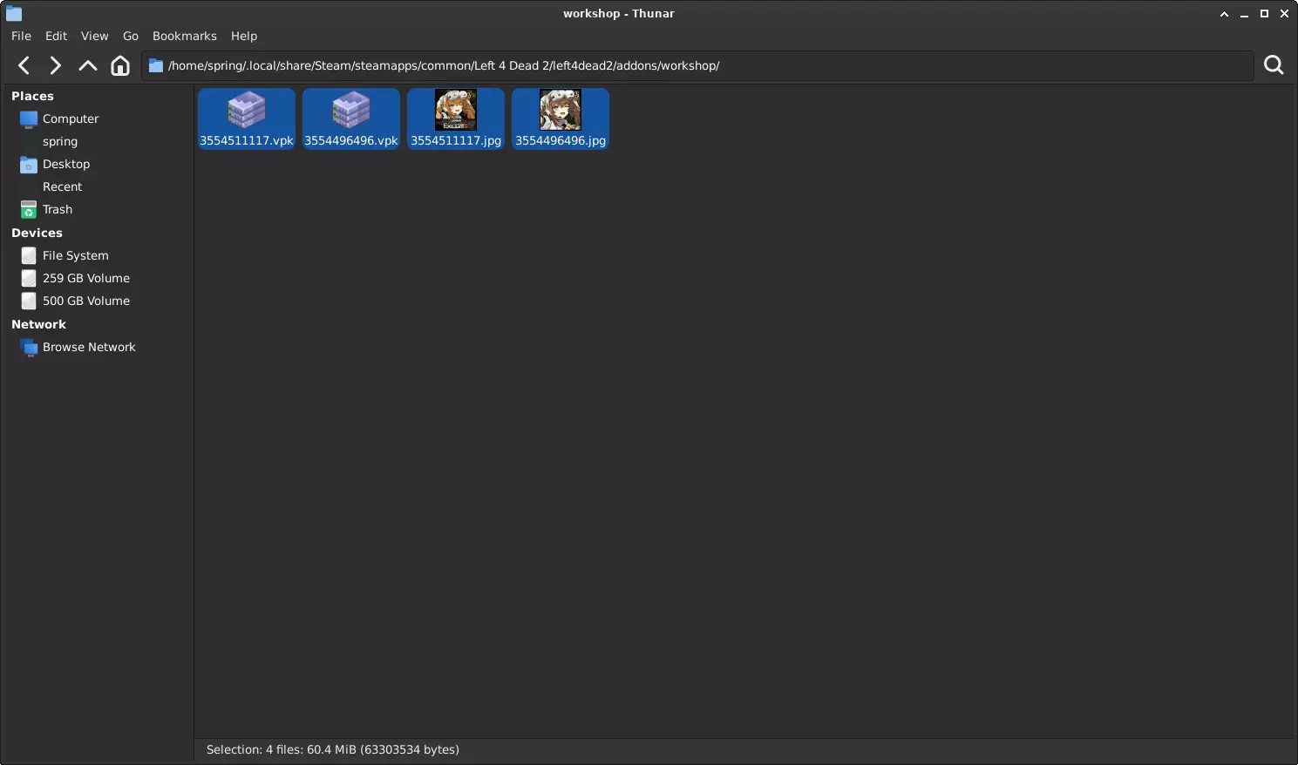
Task: Click the File System drive icon
Action: [29, 255]
